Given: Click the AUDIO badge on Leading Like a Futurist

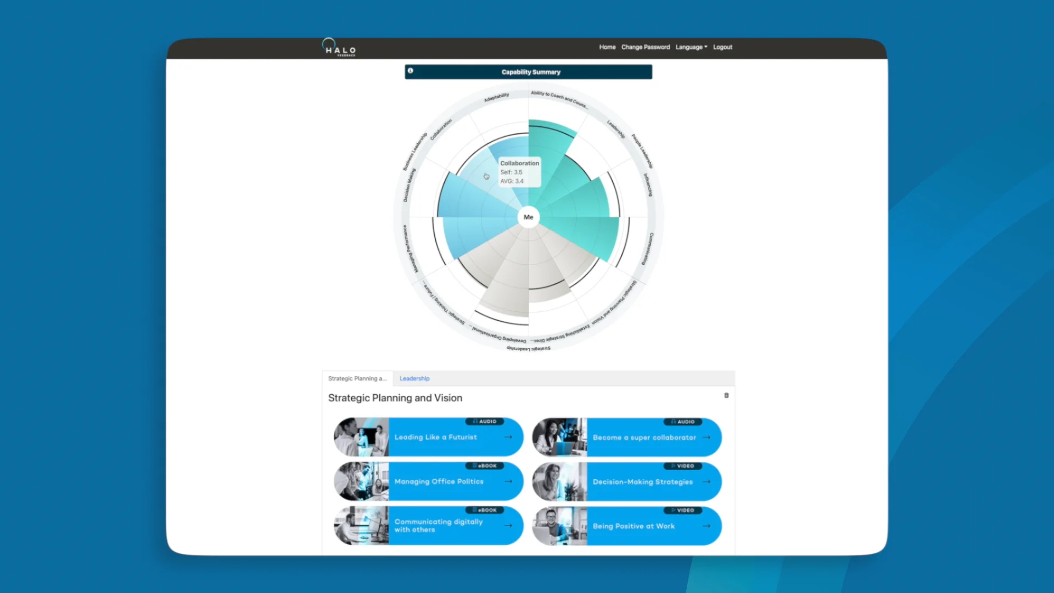Looking at the screenshot, I should (485, 422).
